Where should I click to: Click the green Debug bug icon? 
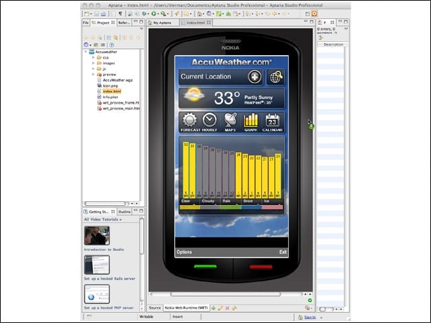click(x=143, y=13)
